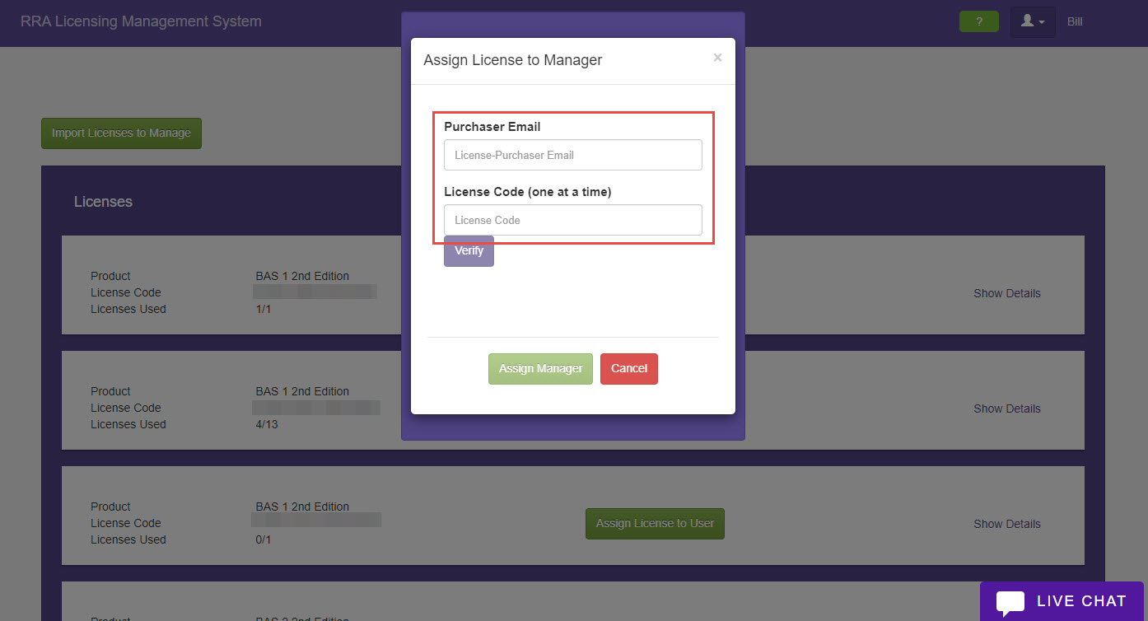Click the Assign License to User button
Image resolution: width=1148 pixels, height=621 pixels.
tap(655, 524)
